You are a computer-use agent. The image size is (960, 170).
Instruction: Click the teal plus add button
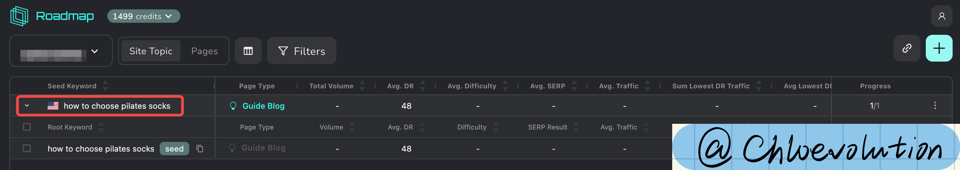coord(939,49)
